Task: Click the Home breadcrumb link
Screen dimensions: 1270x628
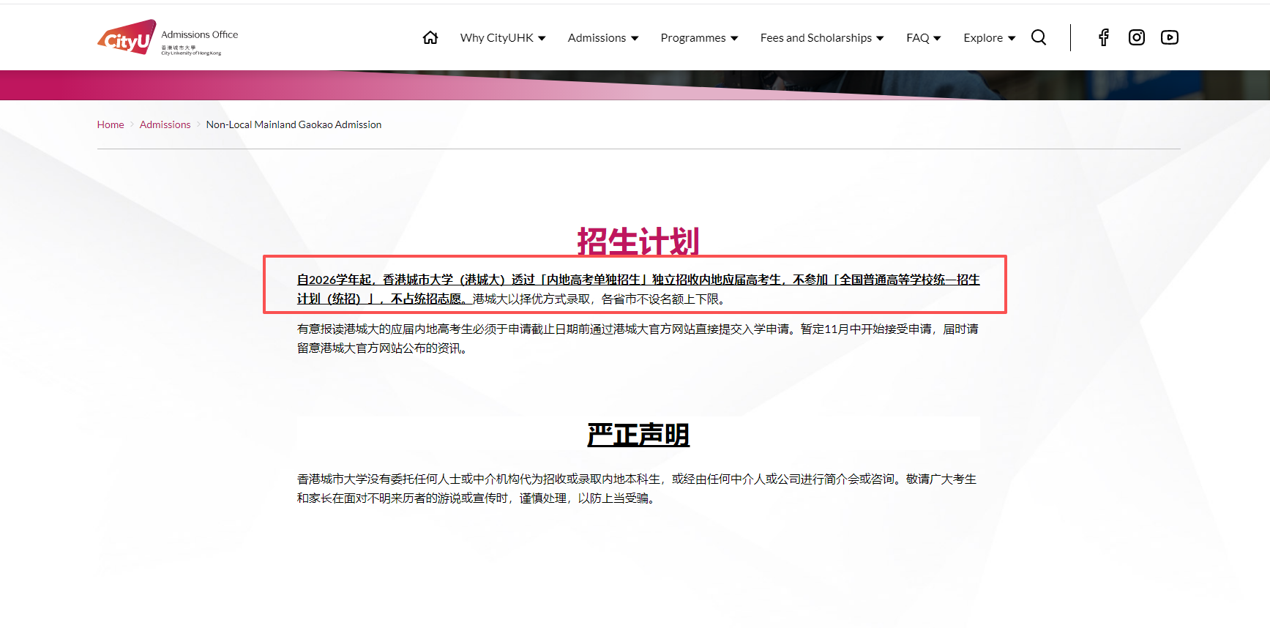Action: pyautogui.click(x=111, y=125)
